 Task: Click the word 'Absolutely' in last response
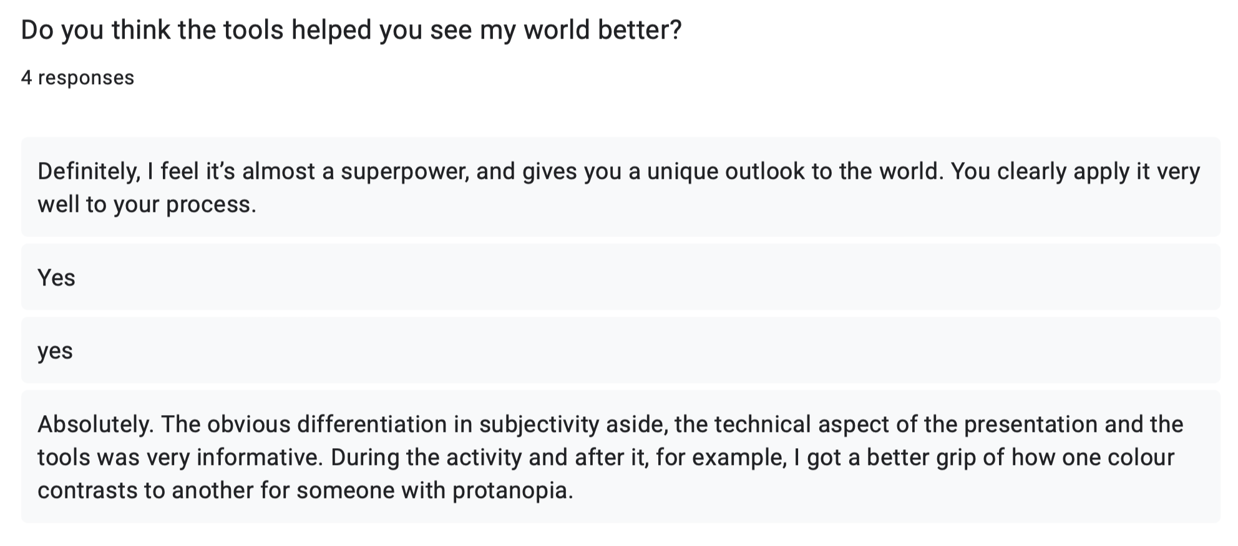[x=94, y=424]
